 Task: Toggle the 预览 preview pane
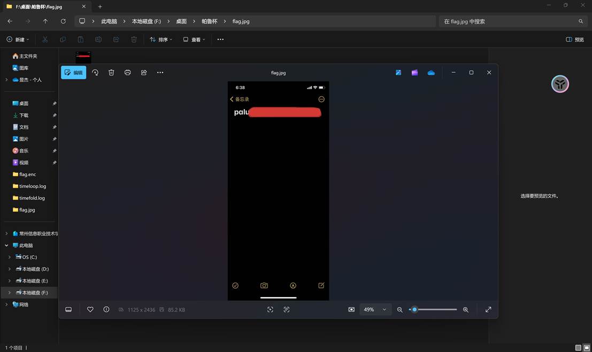click(575, 39)
